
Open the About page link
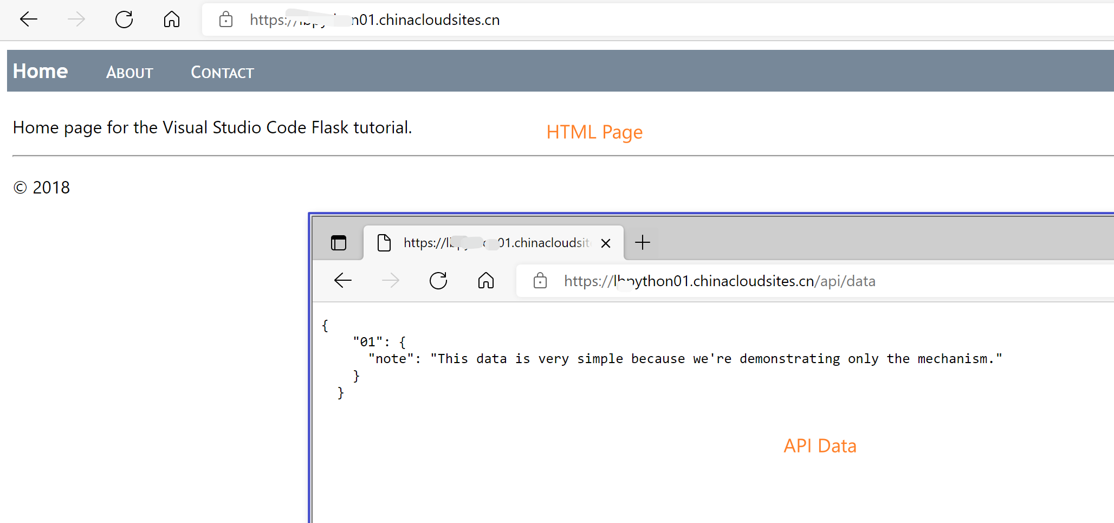pyautogui.click(x=129, y=73)
